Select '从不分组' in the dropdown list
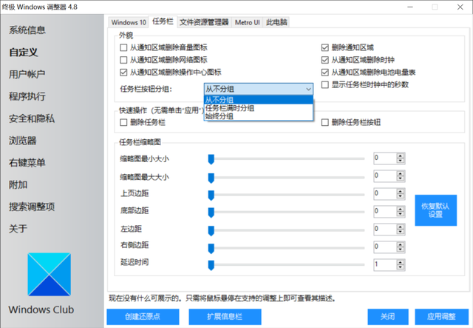This screenshot has height=328, width=473. pyautogui.click(x=259, y=100)
